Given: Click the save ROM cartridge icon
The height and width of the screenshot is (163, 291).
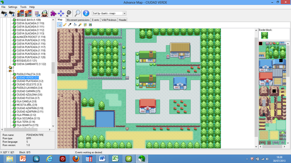Looking at the screenshot, I should 12,14.
